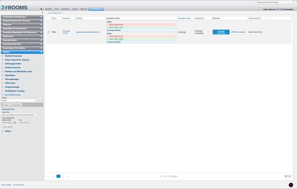Open the round help widget in the bottom corner
Image resolution: width=297 pixels, height=189 pixels.
[291, 185]
